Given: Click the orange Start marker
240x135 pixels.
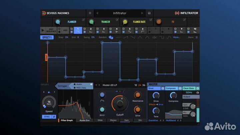Looking at the screenshot, I should (x=46, y=57).
